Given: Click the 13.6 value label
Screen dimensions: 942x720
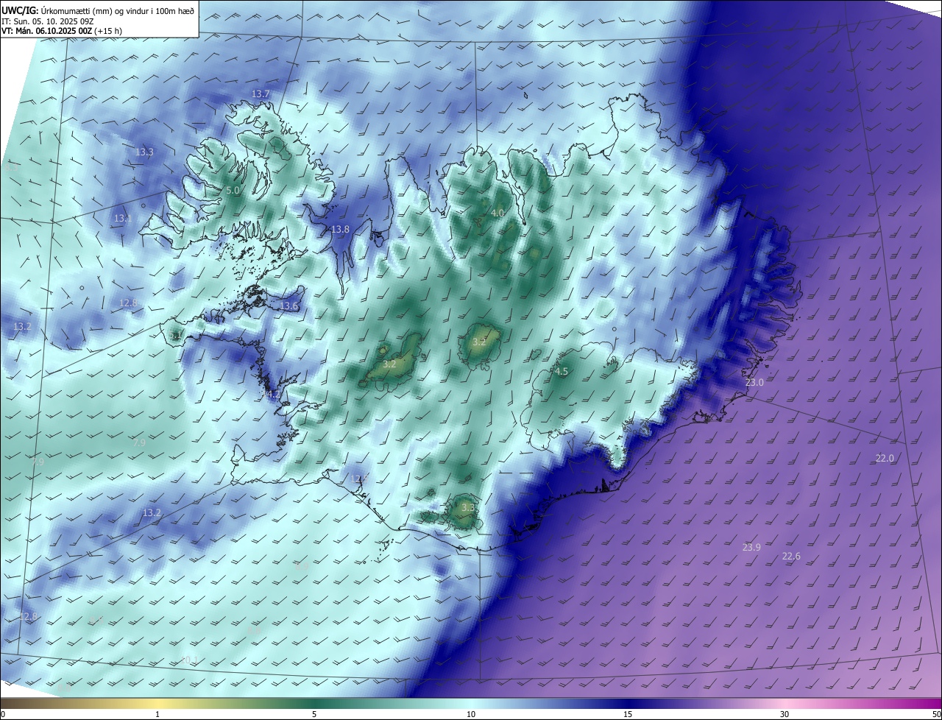Looking at the screenshot, I should pos(289,306).
